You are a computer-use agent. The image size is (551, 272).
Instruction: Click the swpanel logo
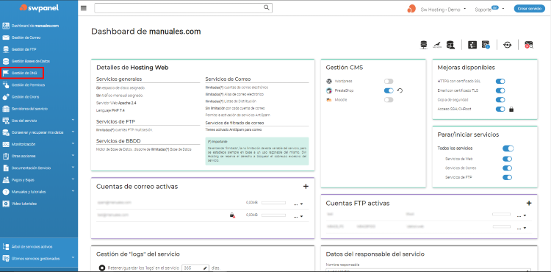39,7
